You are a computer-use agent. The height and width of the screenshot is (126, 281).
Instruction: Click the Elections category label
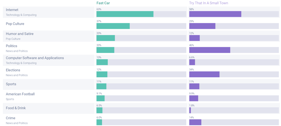13,70
